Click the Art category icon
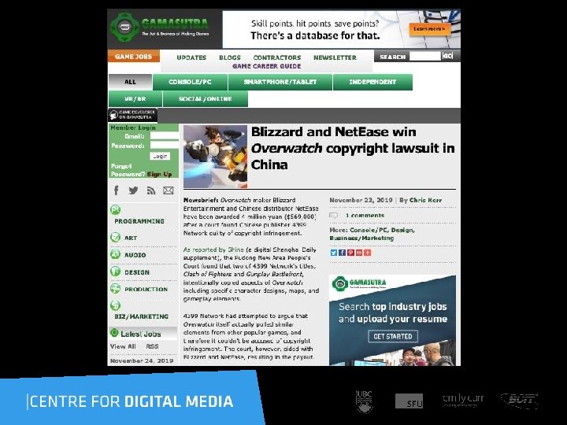The height and width of the screenshot is (425, 567). (115, 238)
